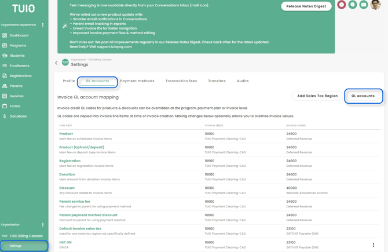Screen dimensions: 388x252
Task: Select TUIO Billing Canada organization
Action: 25,236
